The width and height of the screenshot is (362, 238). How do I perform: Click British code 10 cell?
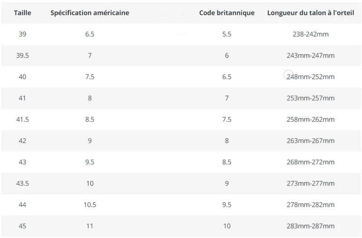(227, 226)
